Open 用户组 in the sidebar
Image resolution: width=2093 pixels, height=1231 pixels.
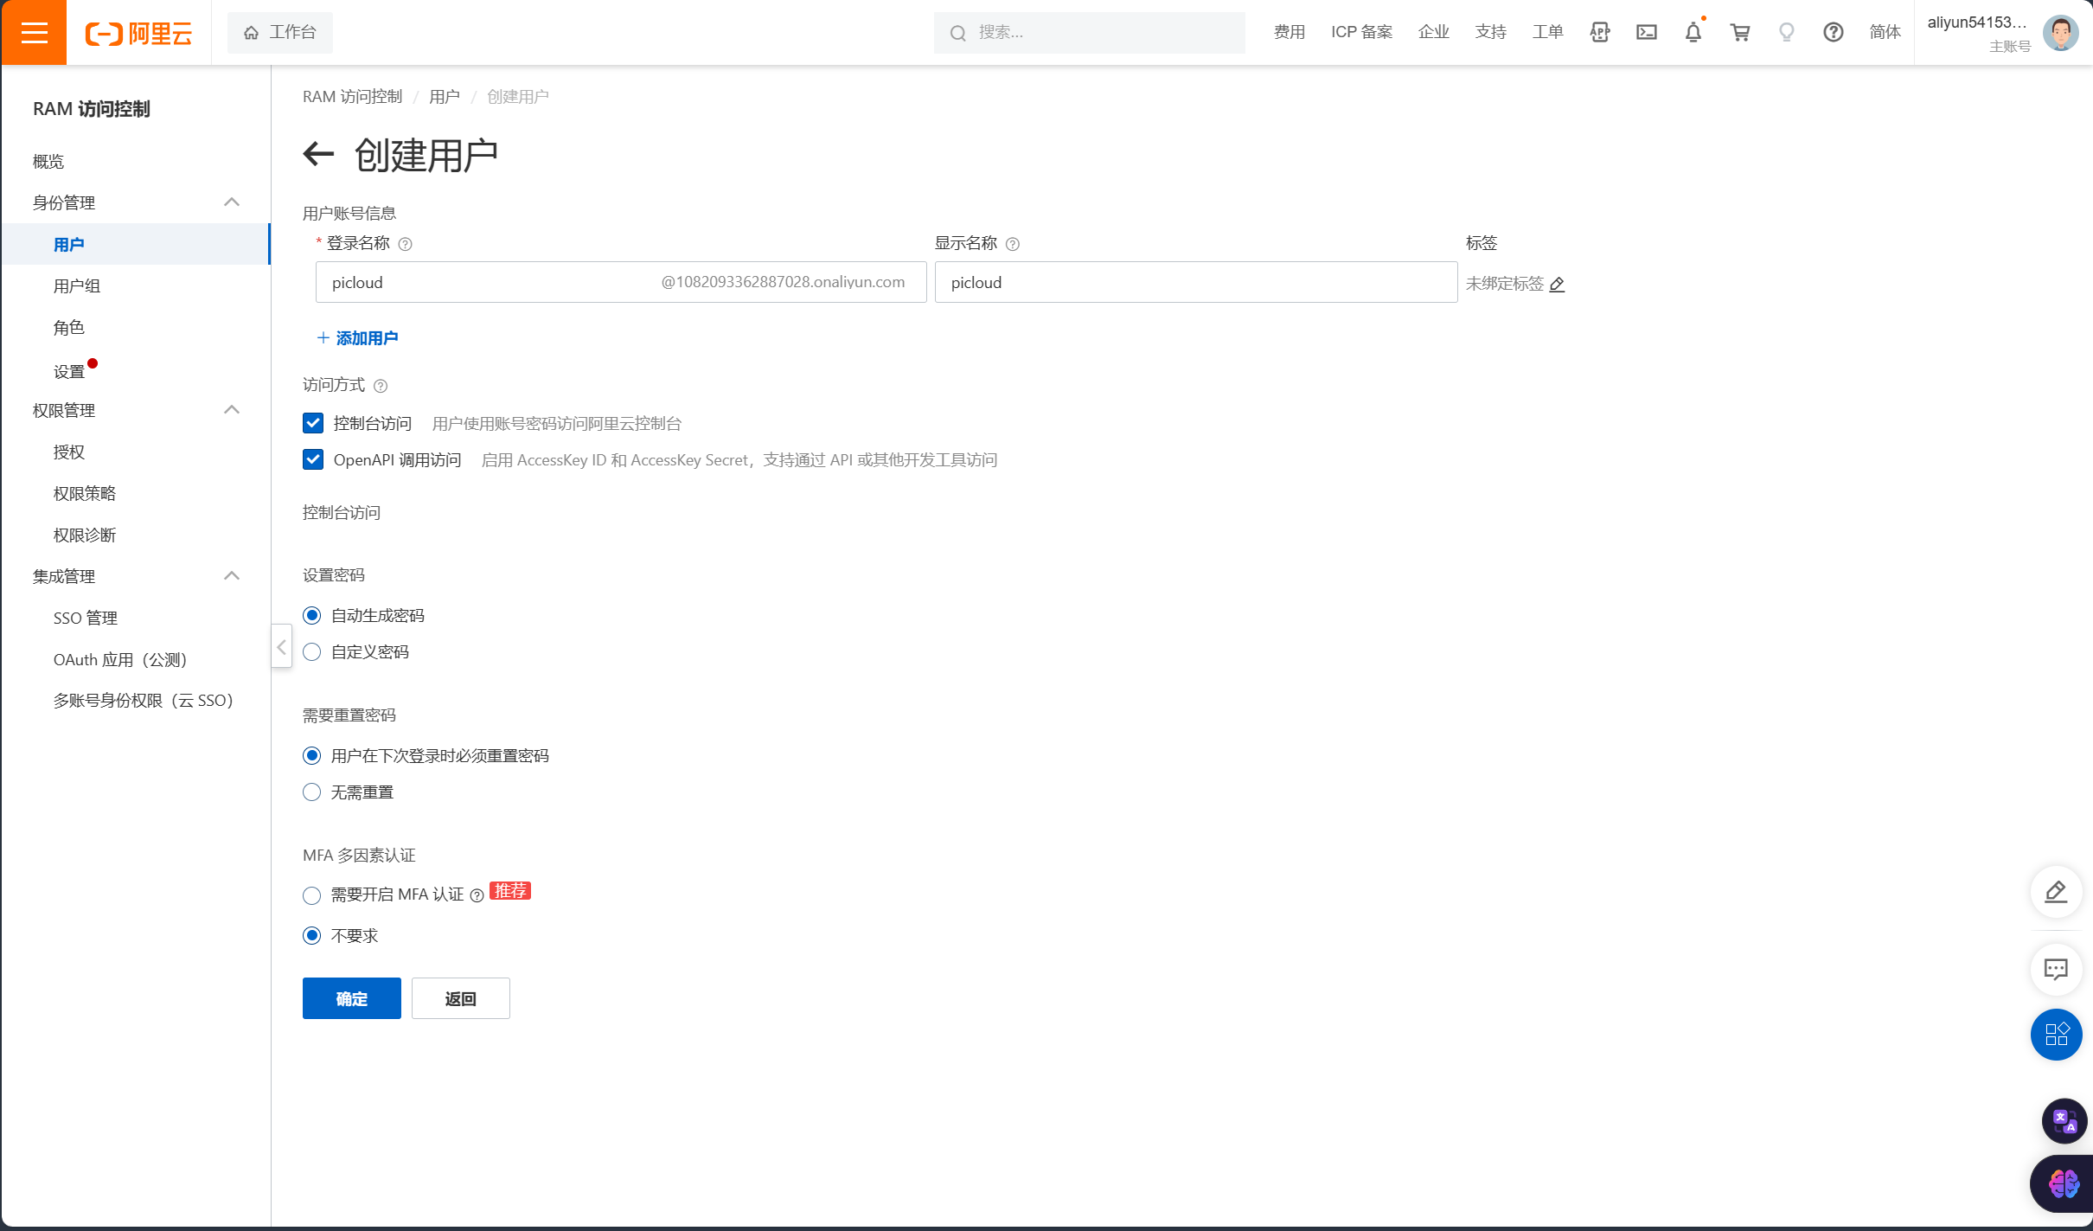pos(77,286)
